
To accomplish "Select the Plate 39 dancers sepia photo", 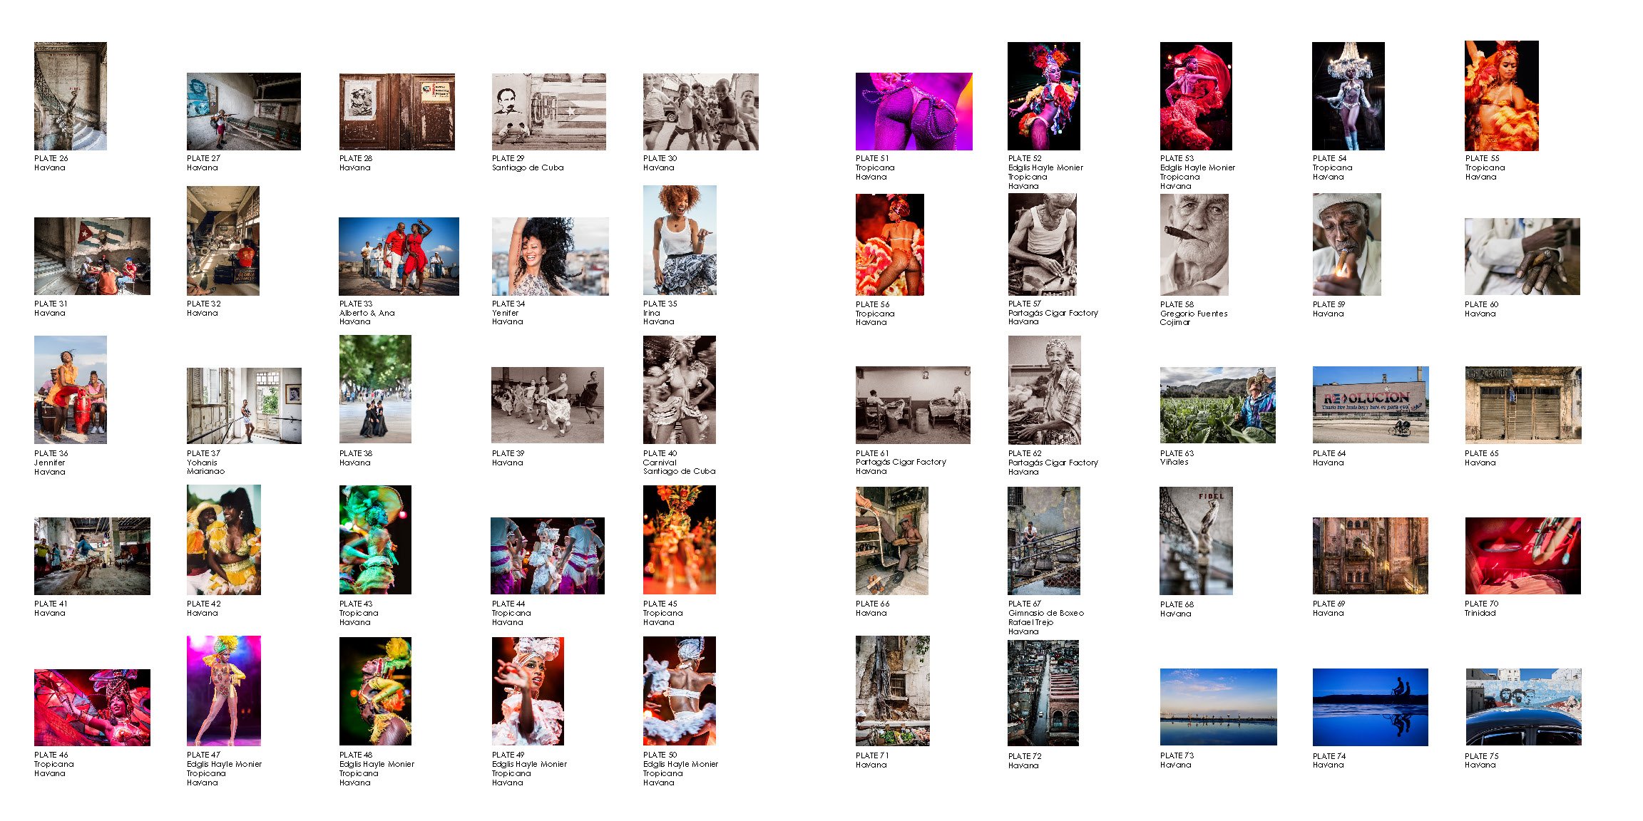I will tap(548, 405).
